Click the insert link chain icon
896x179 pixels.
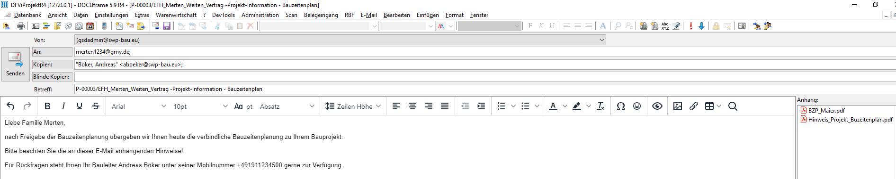[x=694, y=106]
